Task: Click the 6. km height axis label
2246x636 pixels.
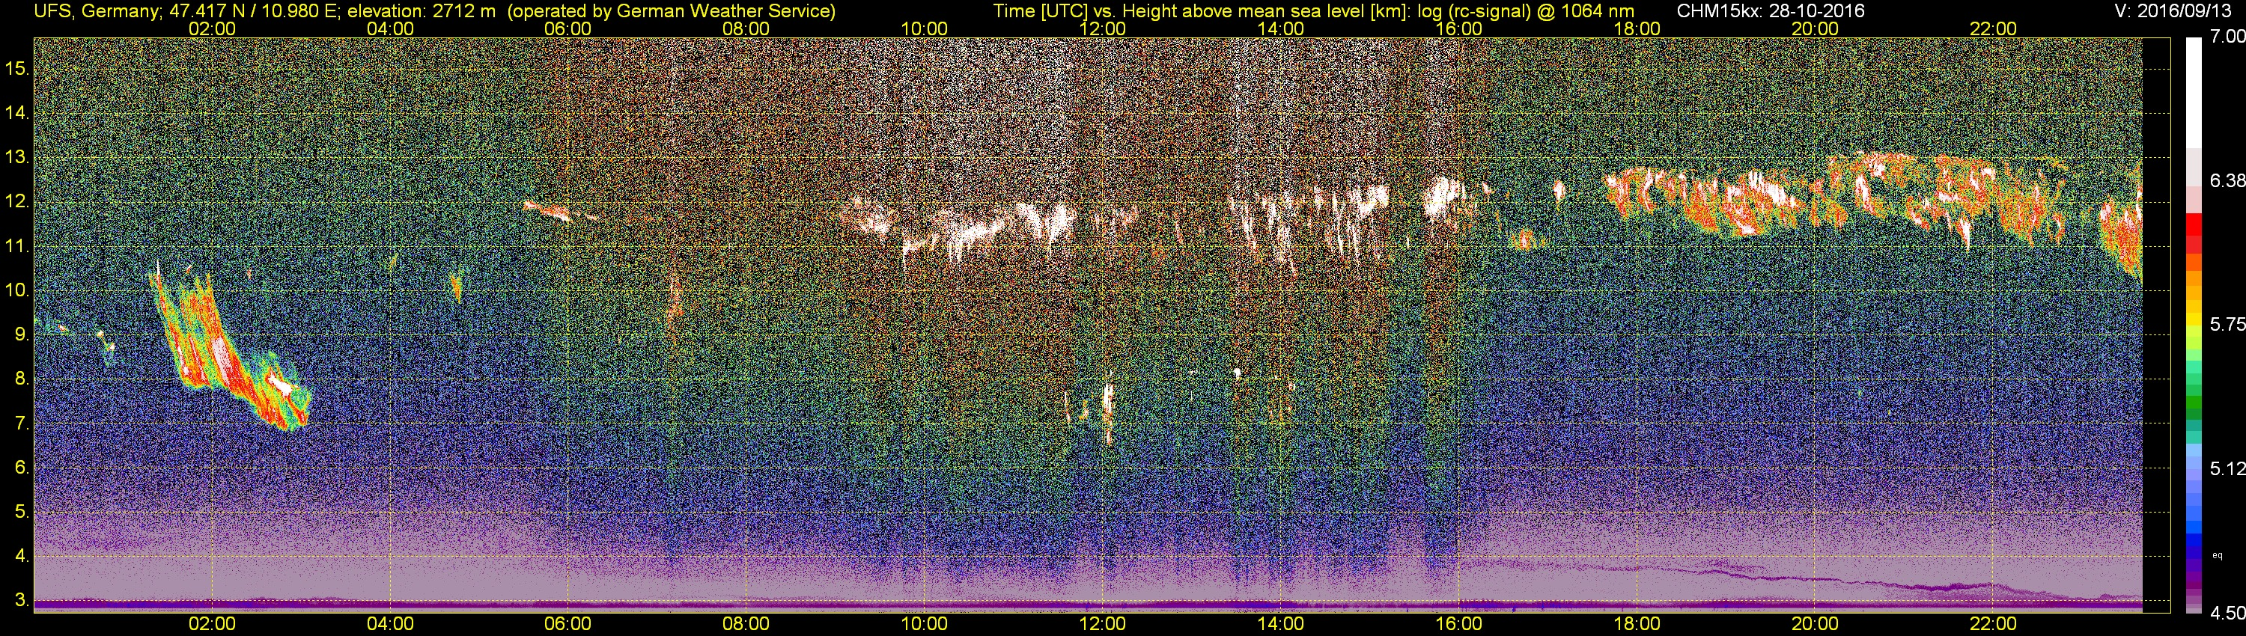Action: tap(21, 468)
